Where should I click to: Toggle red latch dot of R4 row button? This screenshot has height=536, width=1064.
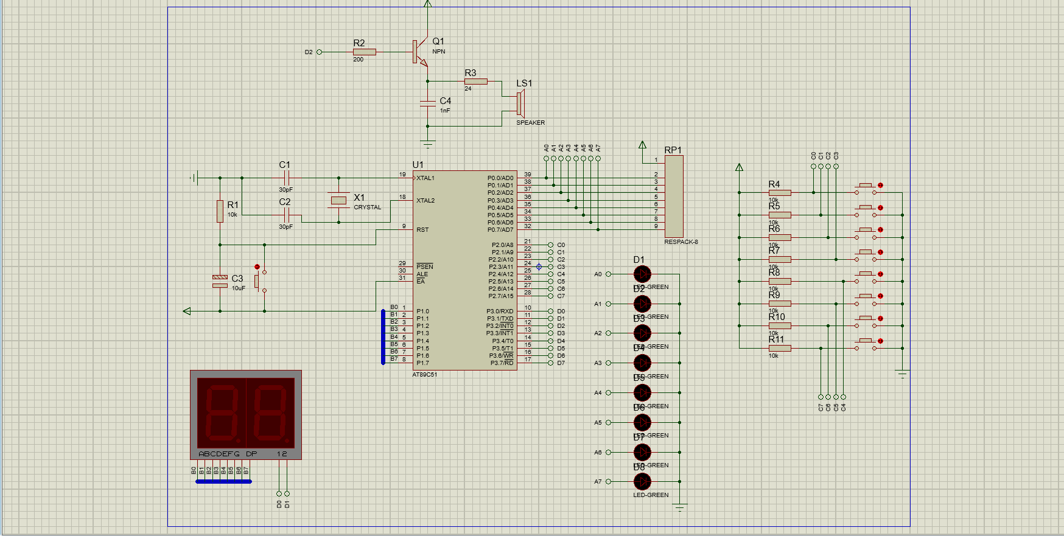[x=880, y=185]
